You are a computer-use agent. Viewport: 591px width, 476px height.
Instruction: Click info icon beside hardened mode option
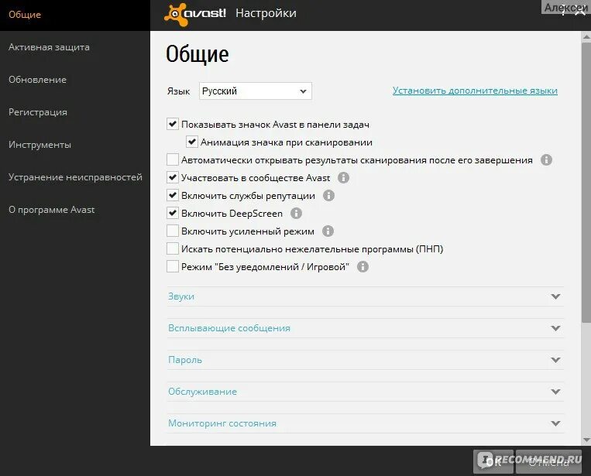(x=328, y=231)
